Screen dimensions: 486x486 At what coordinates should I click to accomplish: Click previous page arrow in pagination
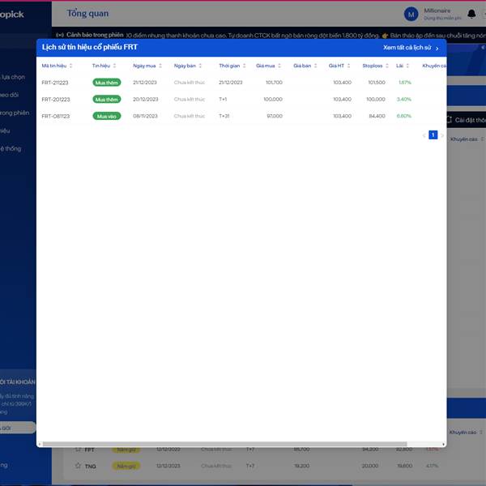point(424,135)
